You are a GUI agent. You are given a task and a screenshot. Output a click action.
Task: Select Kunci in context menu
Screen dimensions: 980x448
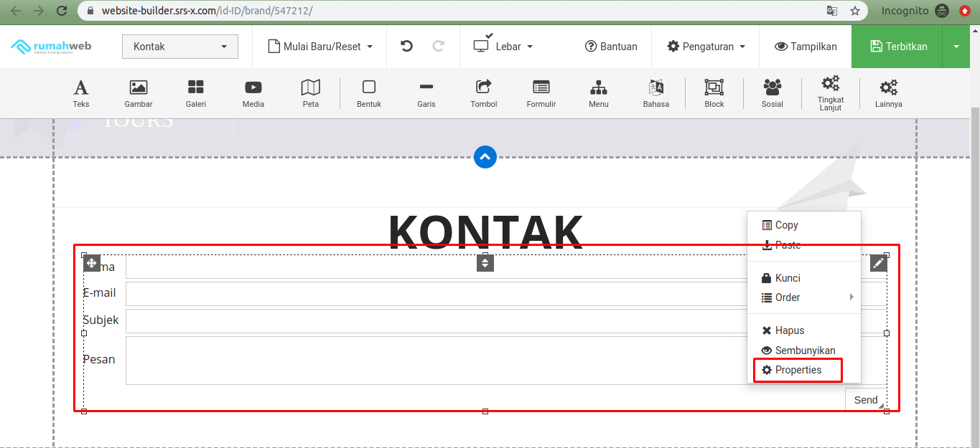[804, 278]
